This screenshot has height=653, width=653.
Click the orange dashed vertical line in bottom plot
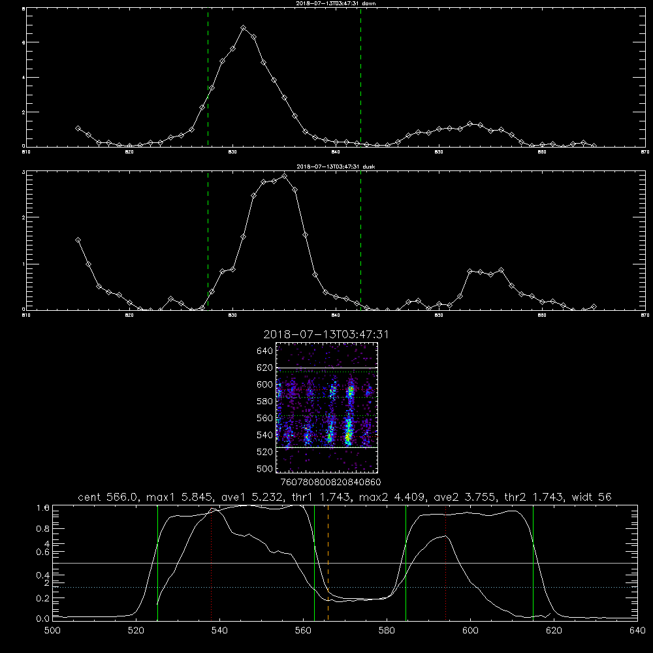click(x=328, y=563)
